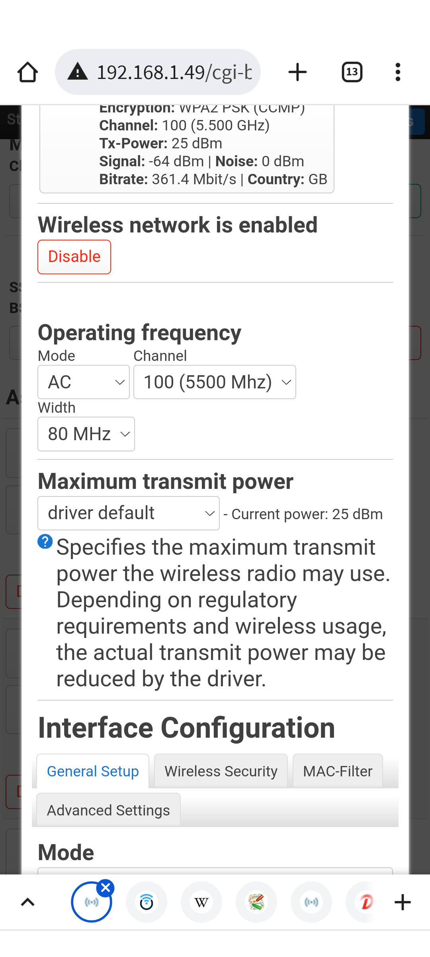Open the Mode dropdown set to AC
Image resolution: width=430 pixels, height=957 pixels.
pos(83,382)
